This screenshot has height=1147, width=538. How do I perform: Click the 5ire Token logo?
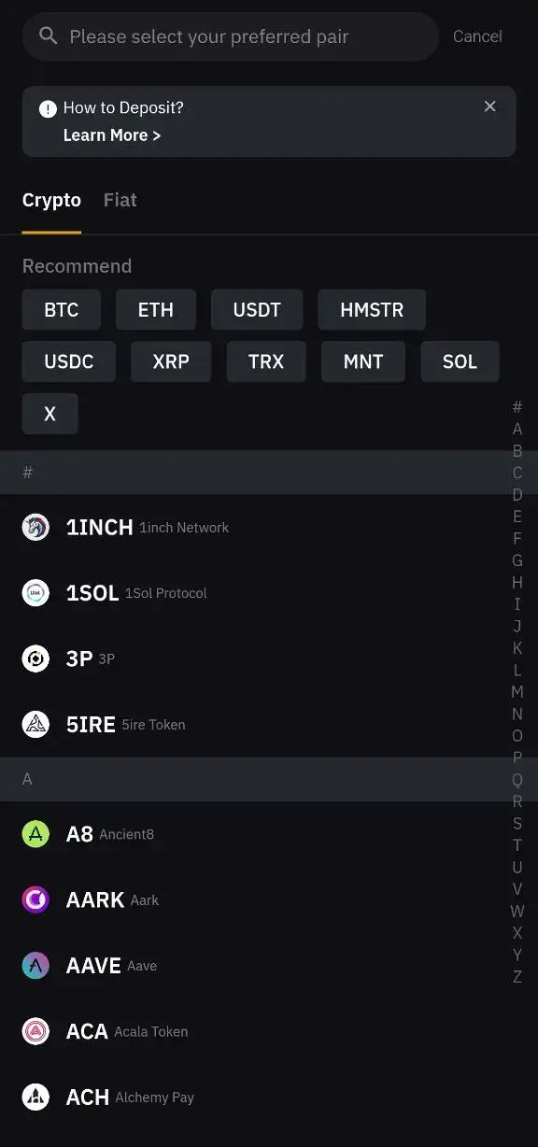pos(35,724)
